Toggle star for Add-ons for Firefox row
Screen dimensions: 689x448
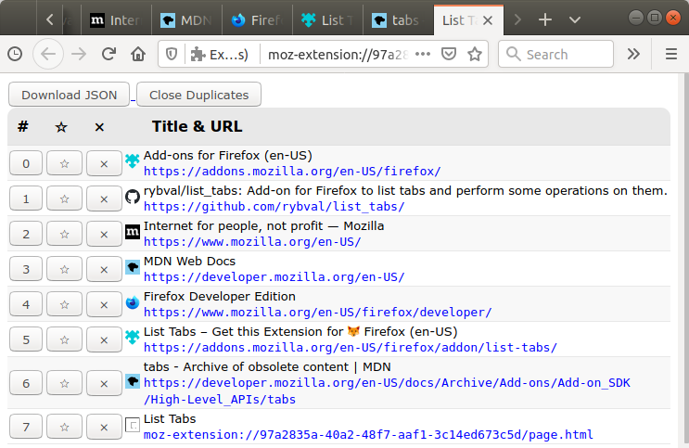(x=64, y=163)
